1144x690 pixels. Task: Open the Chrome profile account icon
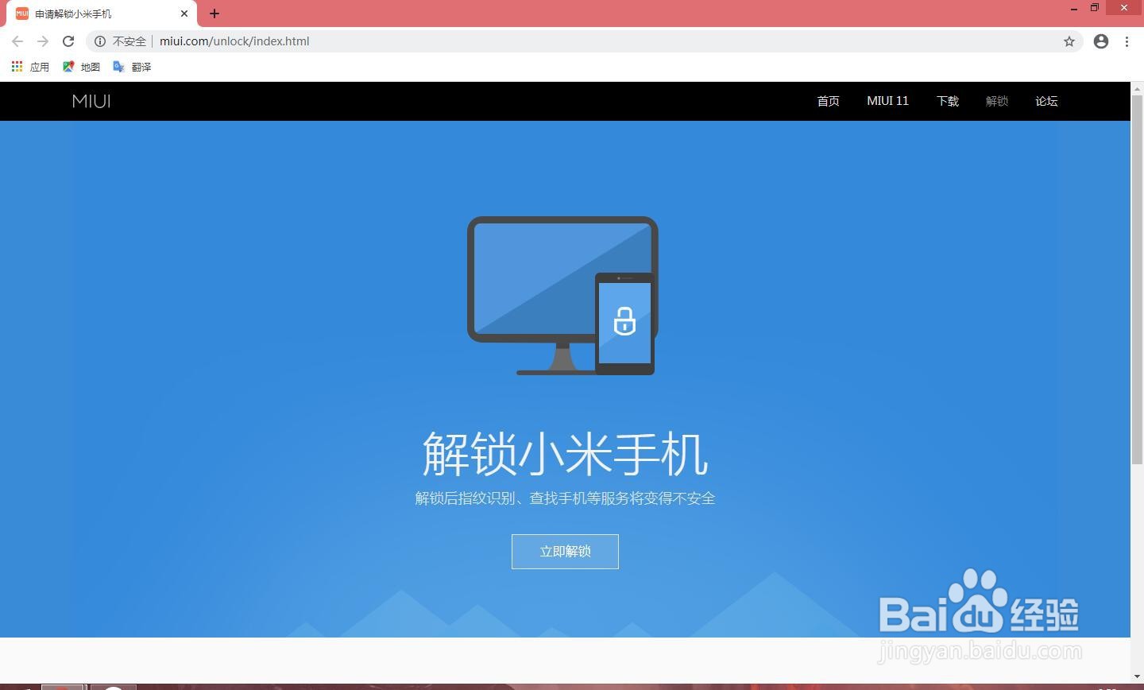1100,41
